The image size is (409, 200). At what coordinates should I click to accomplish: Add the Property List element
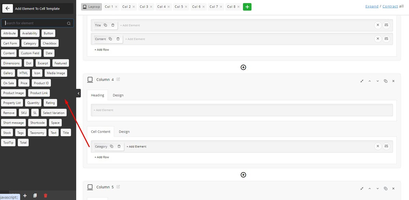point(12,103)
